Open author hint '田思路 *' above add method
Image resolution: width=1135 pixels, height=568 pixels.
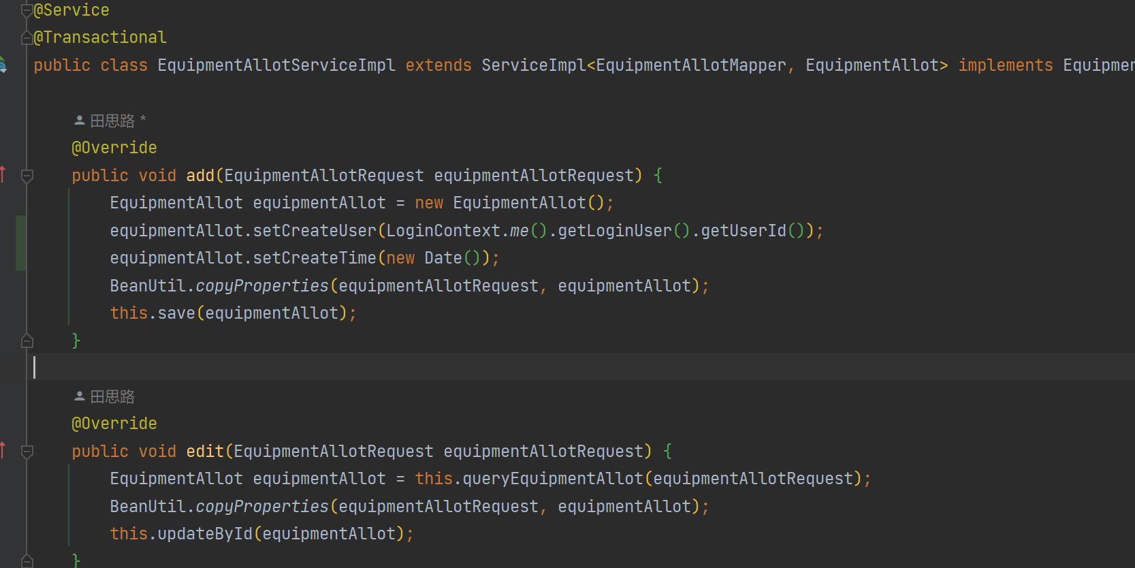(x=110, y=121)
